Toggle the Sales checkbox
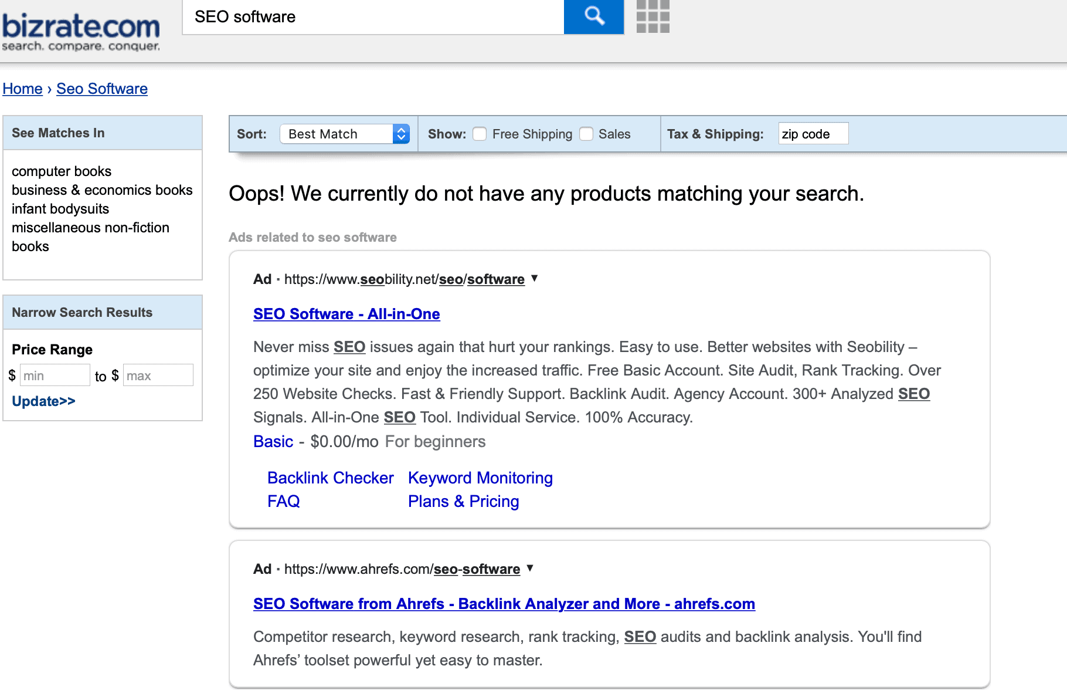1067x690 pixels. tap(586, 134)
